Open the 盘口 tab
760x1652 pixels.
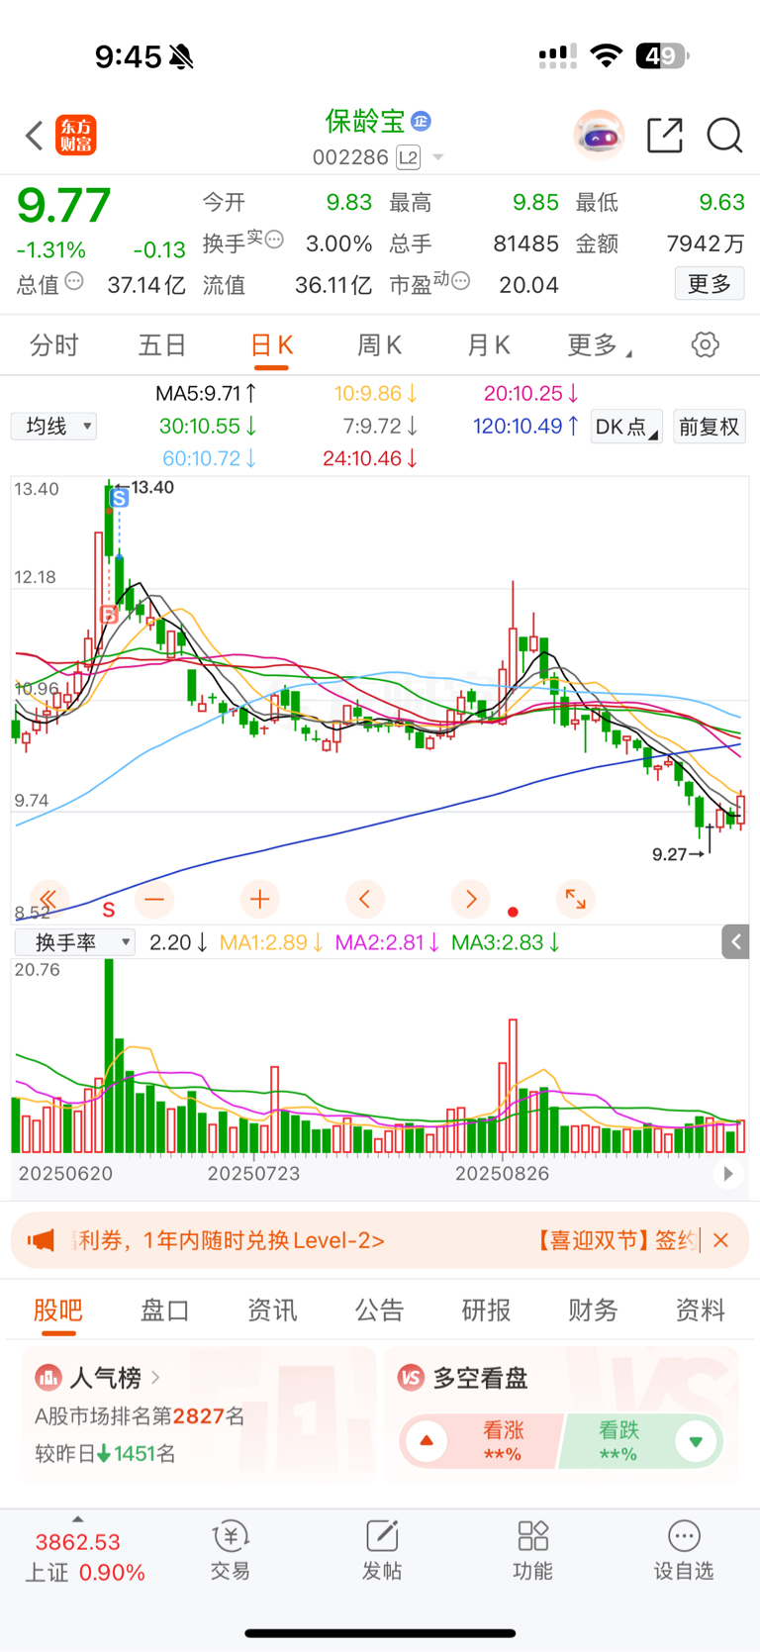[165, 1311]
